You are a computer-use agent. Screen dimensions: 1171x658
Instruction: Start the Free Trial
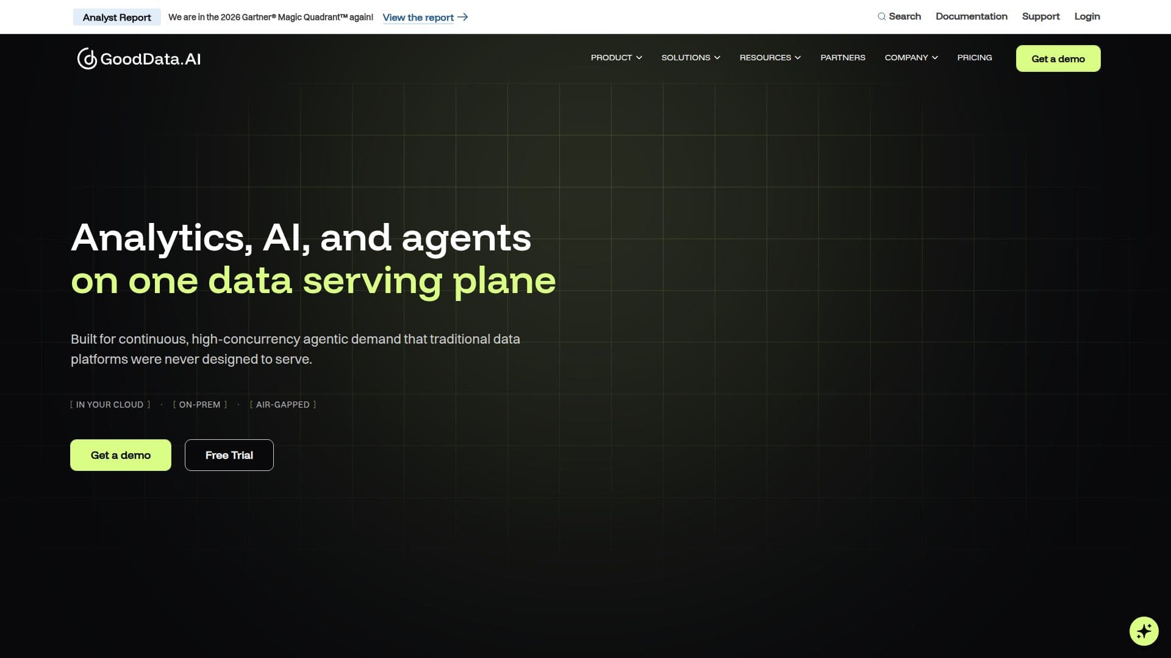pyautogui.click(x=229, y=455)
